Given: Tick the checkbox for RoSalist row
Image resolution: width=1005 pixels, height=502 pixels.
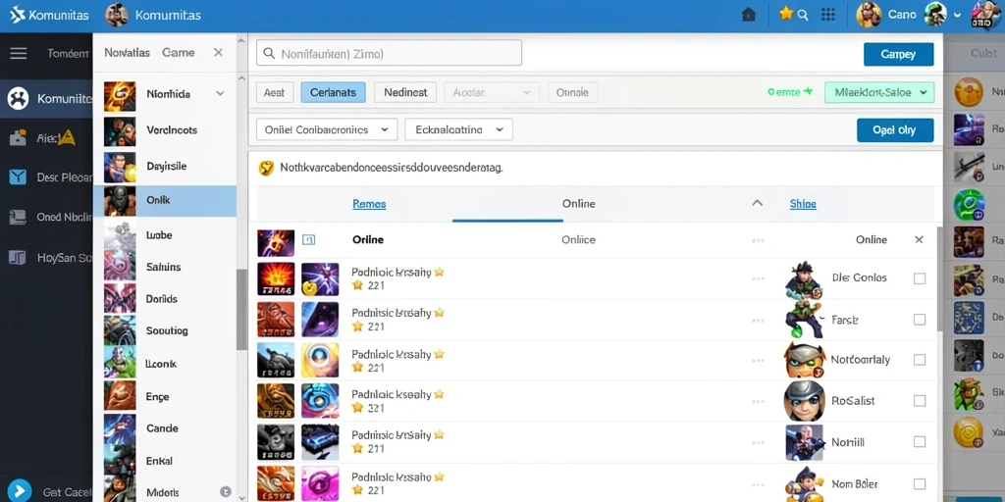Looking at the screenshot, I should coord(919,401).
